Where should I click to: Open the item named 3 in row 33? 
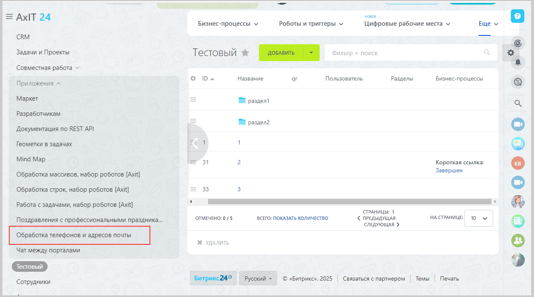click(239, 189)
